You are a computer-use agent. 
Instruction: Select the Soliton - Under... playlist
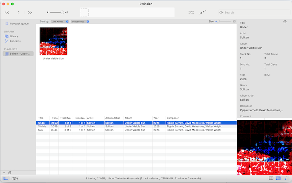click(18, 54)
